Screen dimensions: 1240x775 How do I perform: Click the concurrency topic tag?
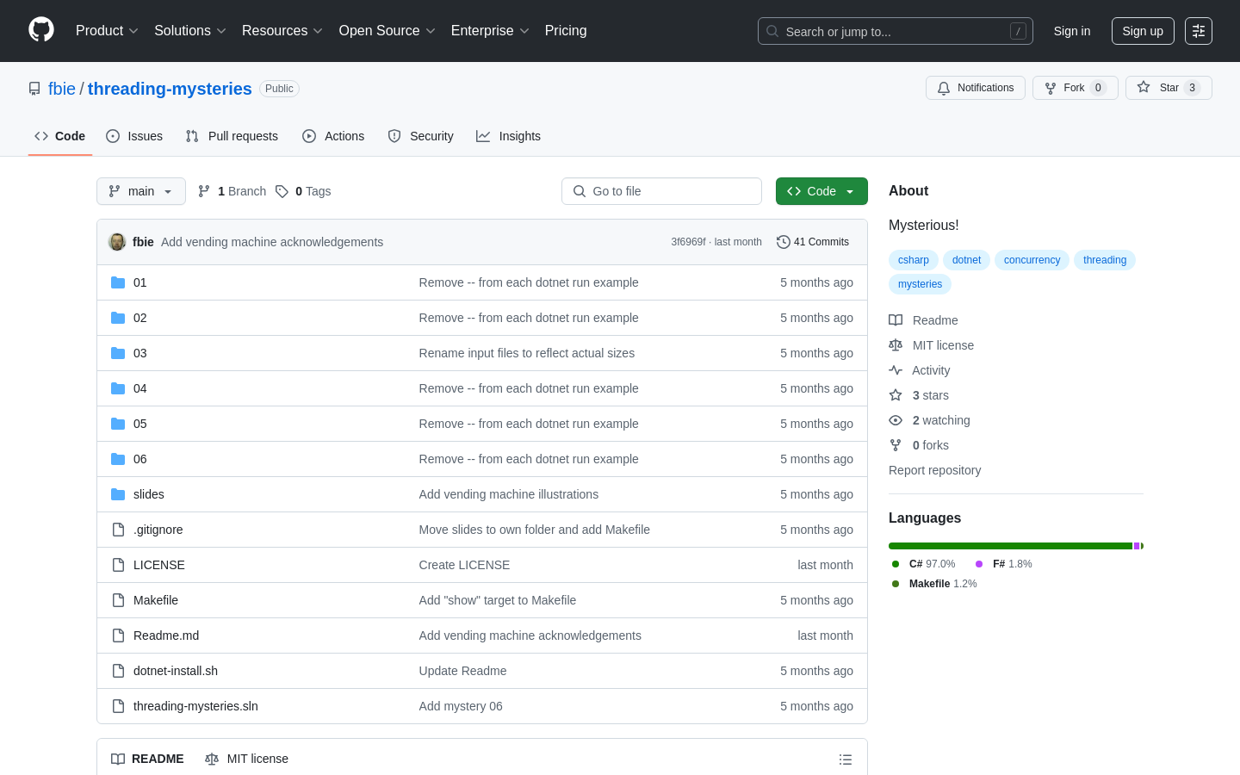1032,260
